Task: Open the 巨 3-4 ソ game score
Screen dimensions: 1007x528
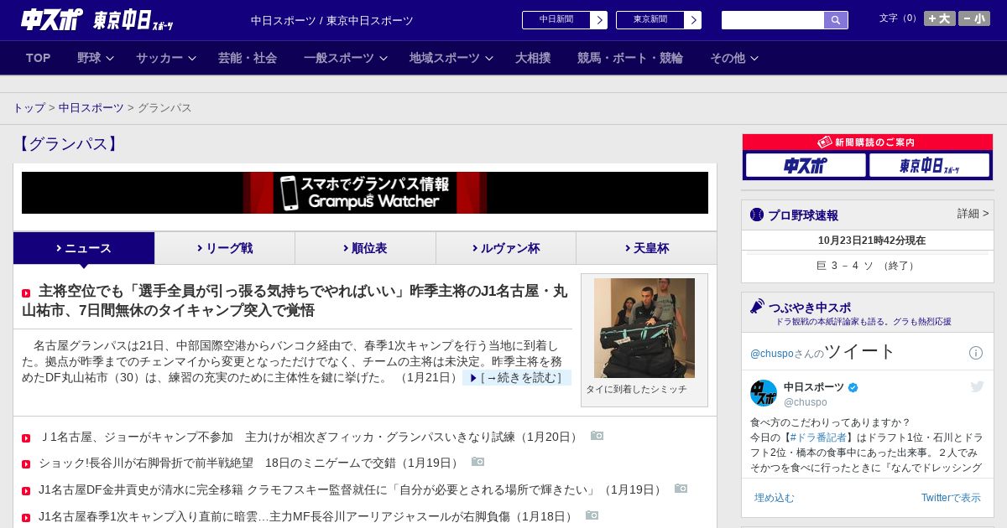Action: (867, 266)
